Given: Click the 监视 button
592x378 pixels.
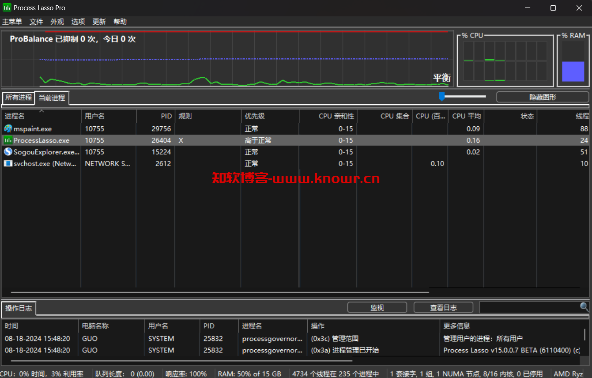Looking at the screenshot, I should (377, 308).
